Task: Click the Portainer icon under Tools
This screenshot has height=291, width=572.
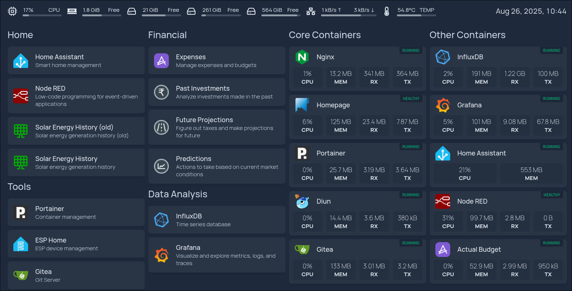Action: (x=21, y=213)
